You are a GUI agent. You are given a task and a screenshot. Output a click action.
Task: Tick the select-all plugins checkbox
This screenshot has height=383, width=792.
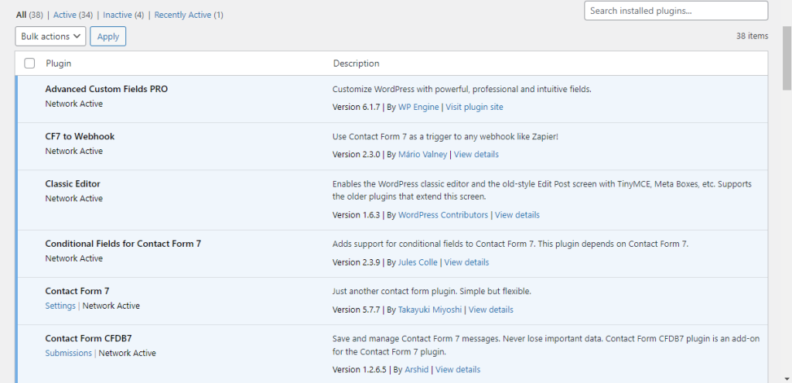tap(29, 63)
